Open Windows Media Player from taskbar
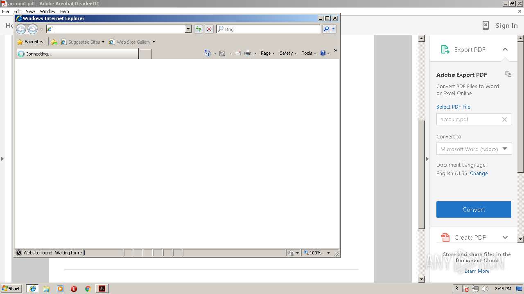 click(x=60, y=289)
